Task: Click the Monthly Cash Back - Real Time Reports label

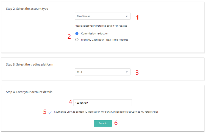Action: click(x=104, y=40)
